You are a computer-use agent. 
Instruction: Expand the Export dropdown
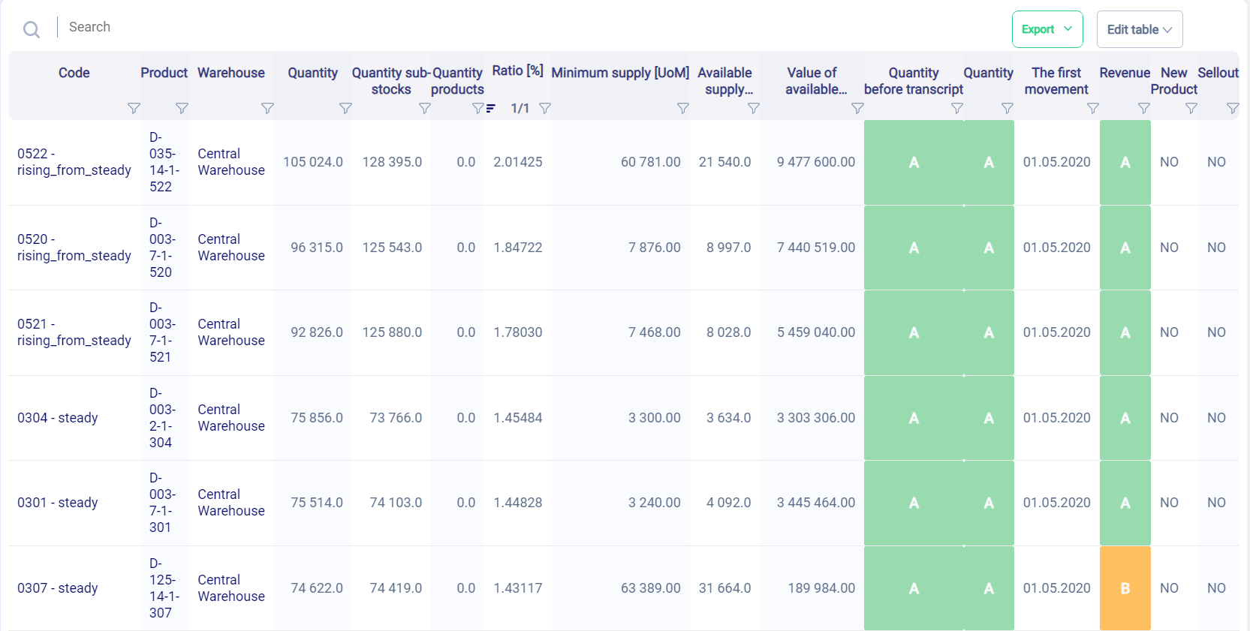point(1047,29)
